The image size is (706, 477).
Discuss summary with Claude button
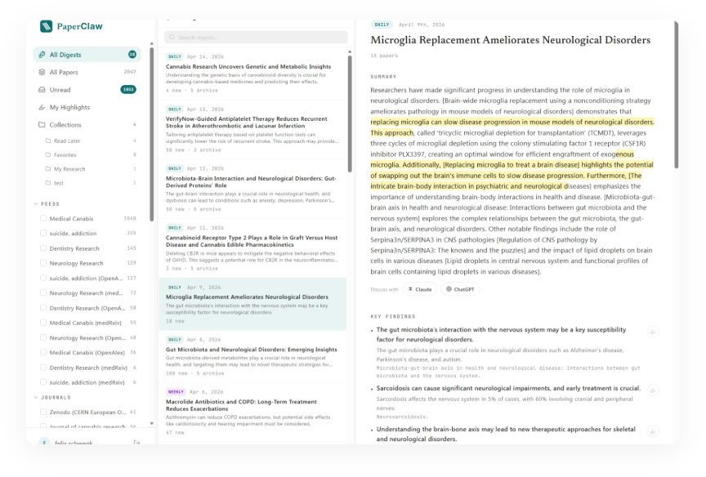click(420, 289)
